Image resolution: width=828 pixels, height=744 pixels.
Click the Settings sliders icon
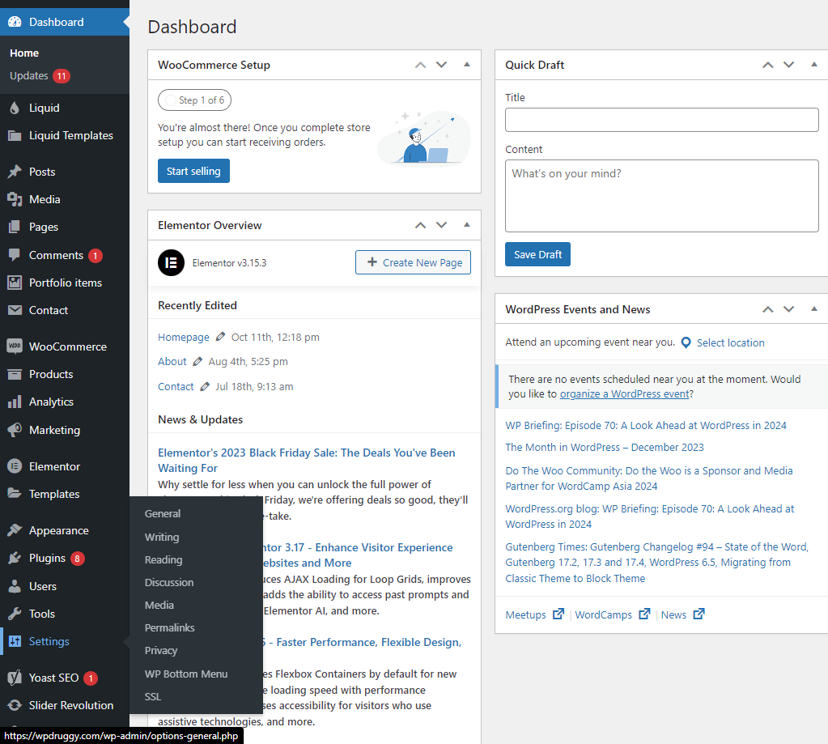[15, 641]
